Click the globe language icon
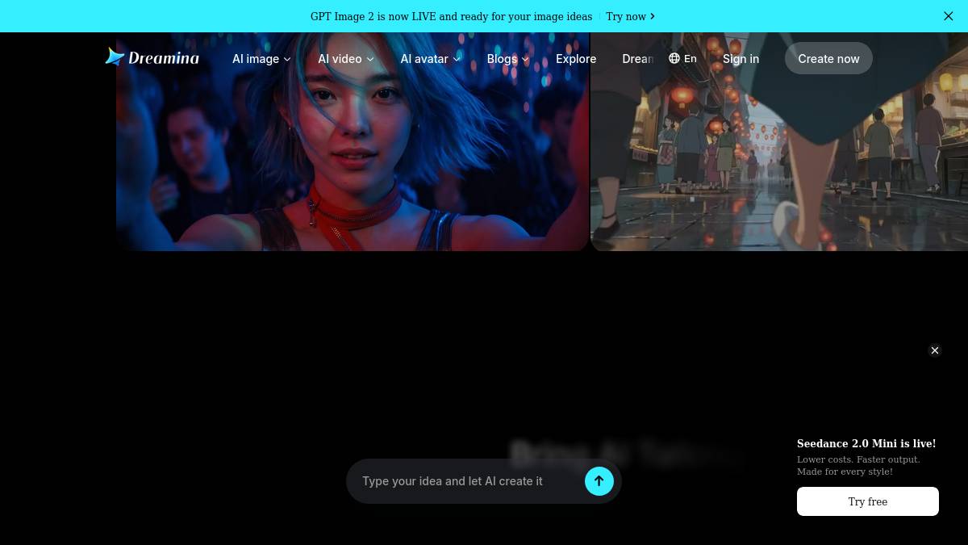This screenshot has width=968, height=545. pyautogui.click(x=674, y=58)
